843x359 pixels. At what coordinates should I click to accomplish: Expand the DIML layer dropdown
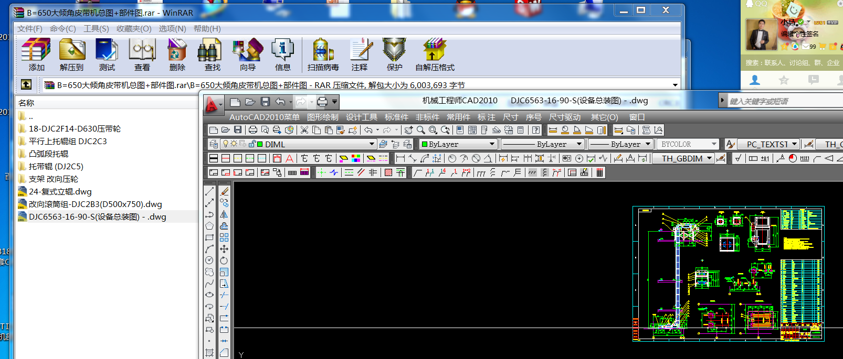tap(372, 144)
